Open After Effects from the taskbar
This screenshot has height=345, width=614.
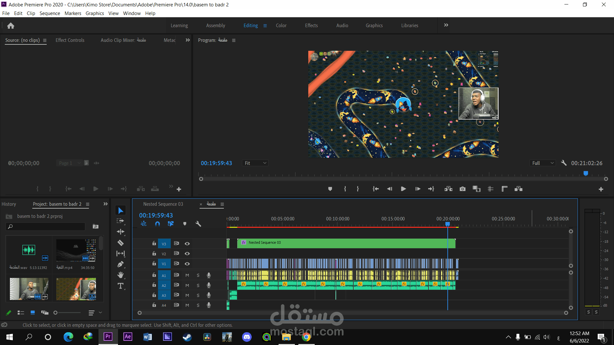pyautogui.click(x=128, y=337)
